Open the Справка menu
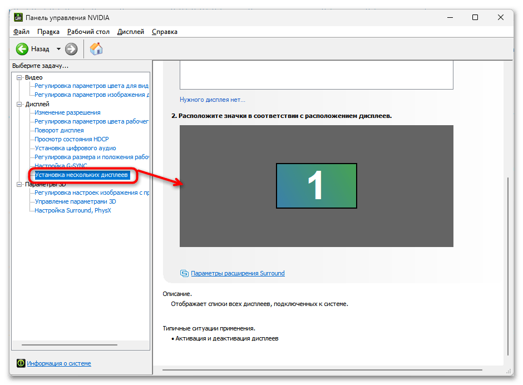The width and height of the screenshot is (523, 385). point(165,32)
